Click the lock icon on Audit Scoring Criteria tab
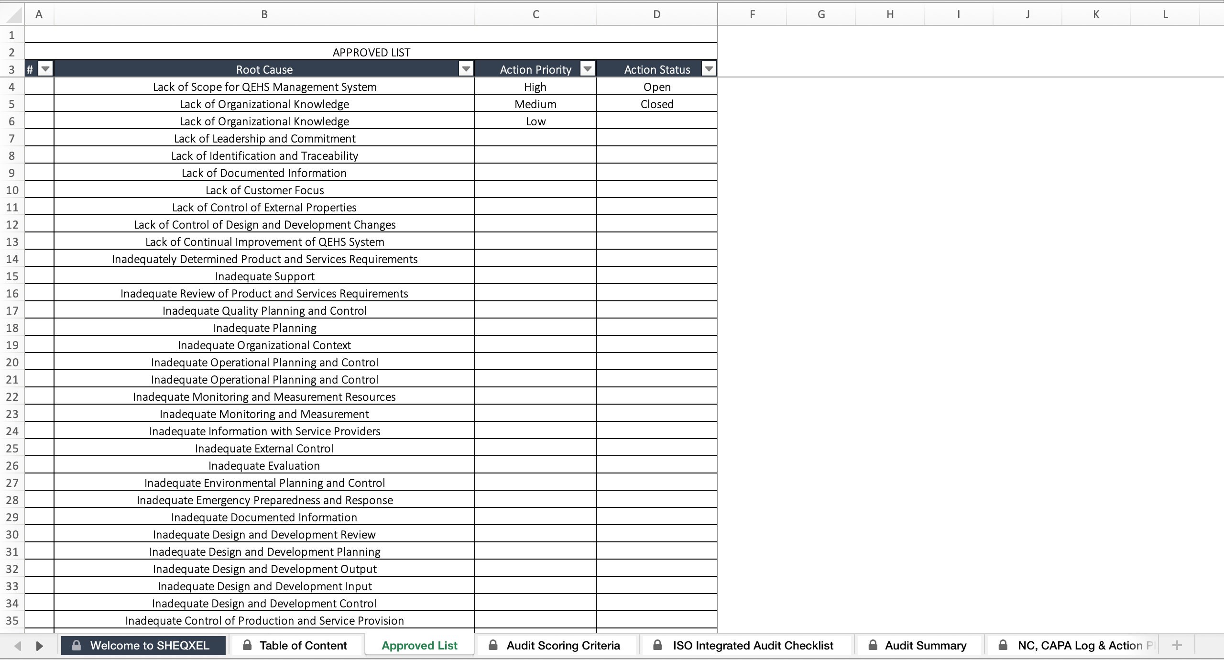The height and width of the screenshot is (660, 1224). [x=492, y=645]
